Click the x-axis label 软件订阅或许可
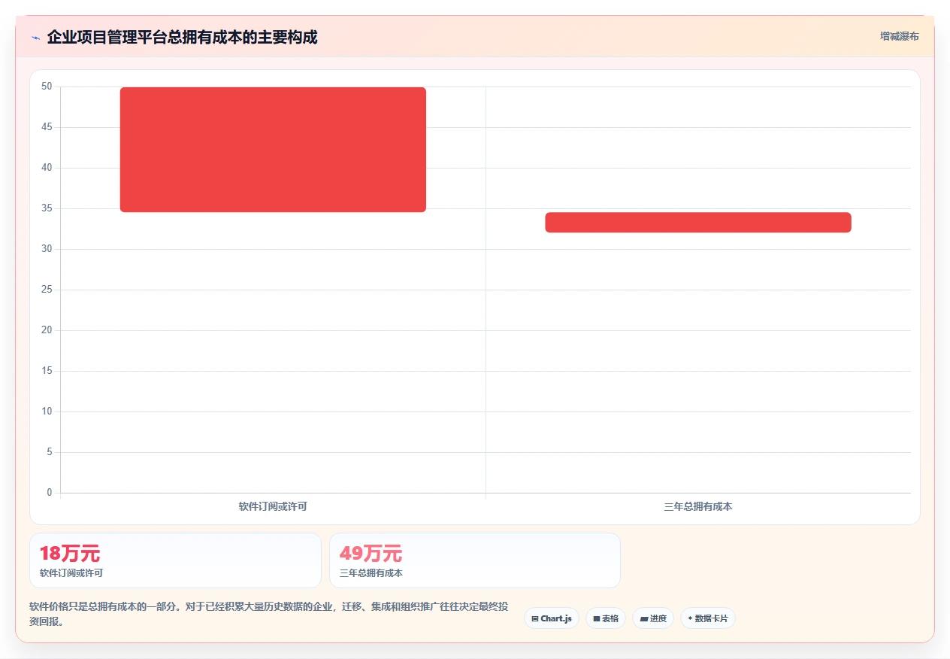Screen dimensions: 950x659 coord(273,506)
